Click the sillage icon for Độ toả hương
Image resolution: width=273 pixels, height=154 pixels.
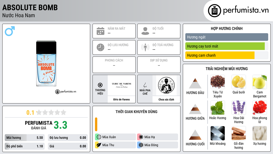click(145, 47)
